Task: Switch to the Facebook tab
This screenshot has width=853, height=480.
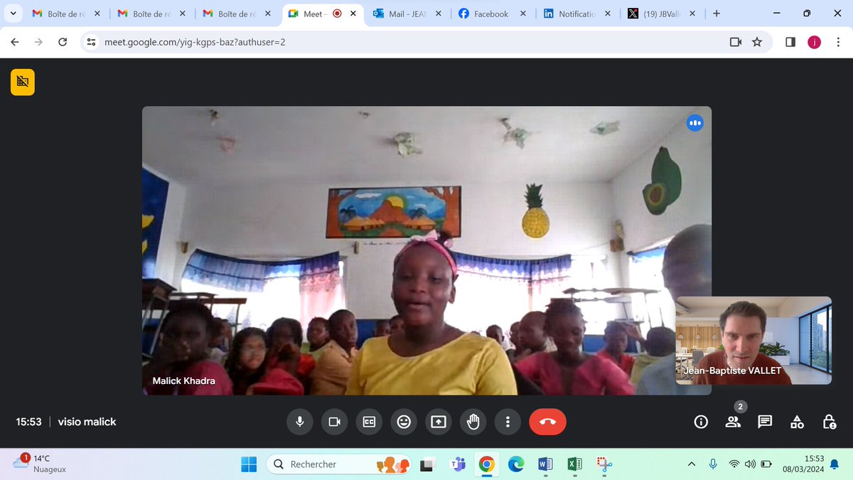Action: 493,14
